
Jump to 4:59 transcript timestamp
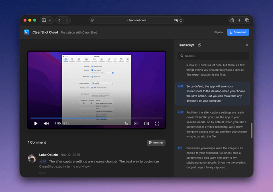tap(181, 112)
